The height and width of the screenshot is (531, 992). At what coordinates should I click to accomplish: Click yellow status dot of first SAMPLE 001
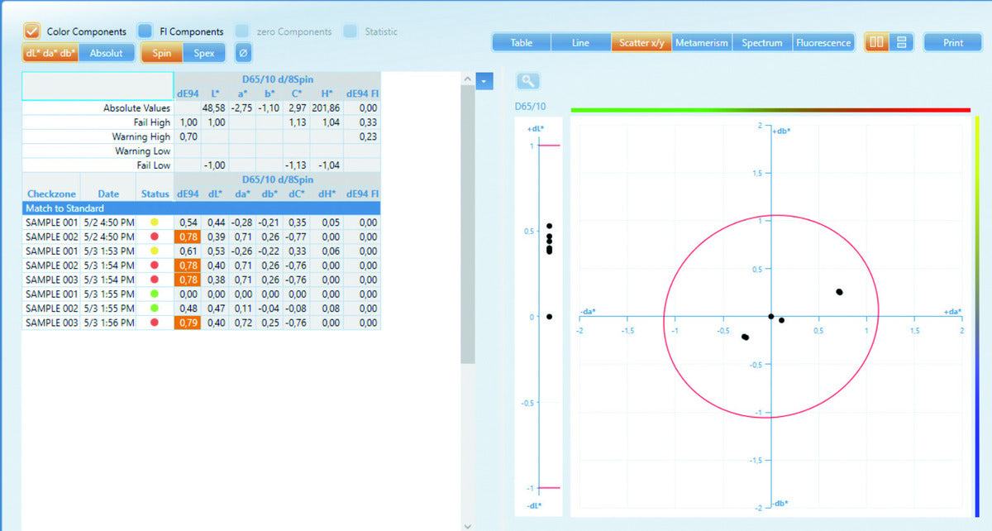[x=154, y=223]
